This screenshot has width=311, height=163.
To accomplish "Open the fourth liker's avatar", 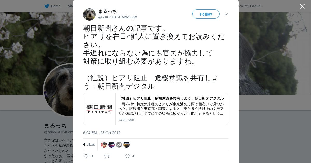I will click(x=126, y=145).
